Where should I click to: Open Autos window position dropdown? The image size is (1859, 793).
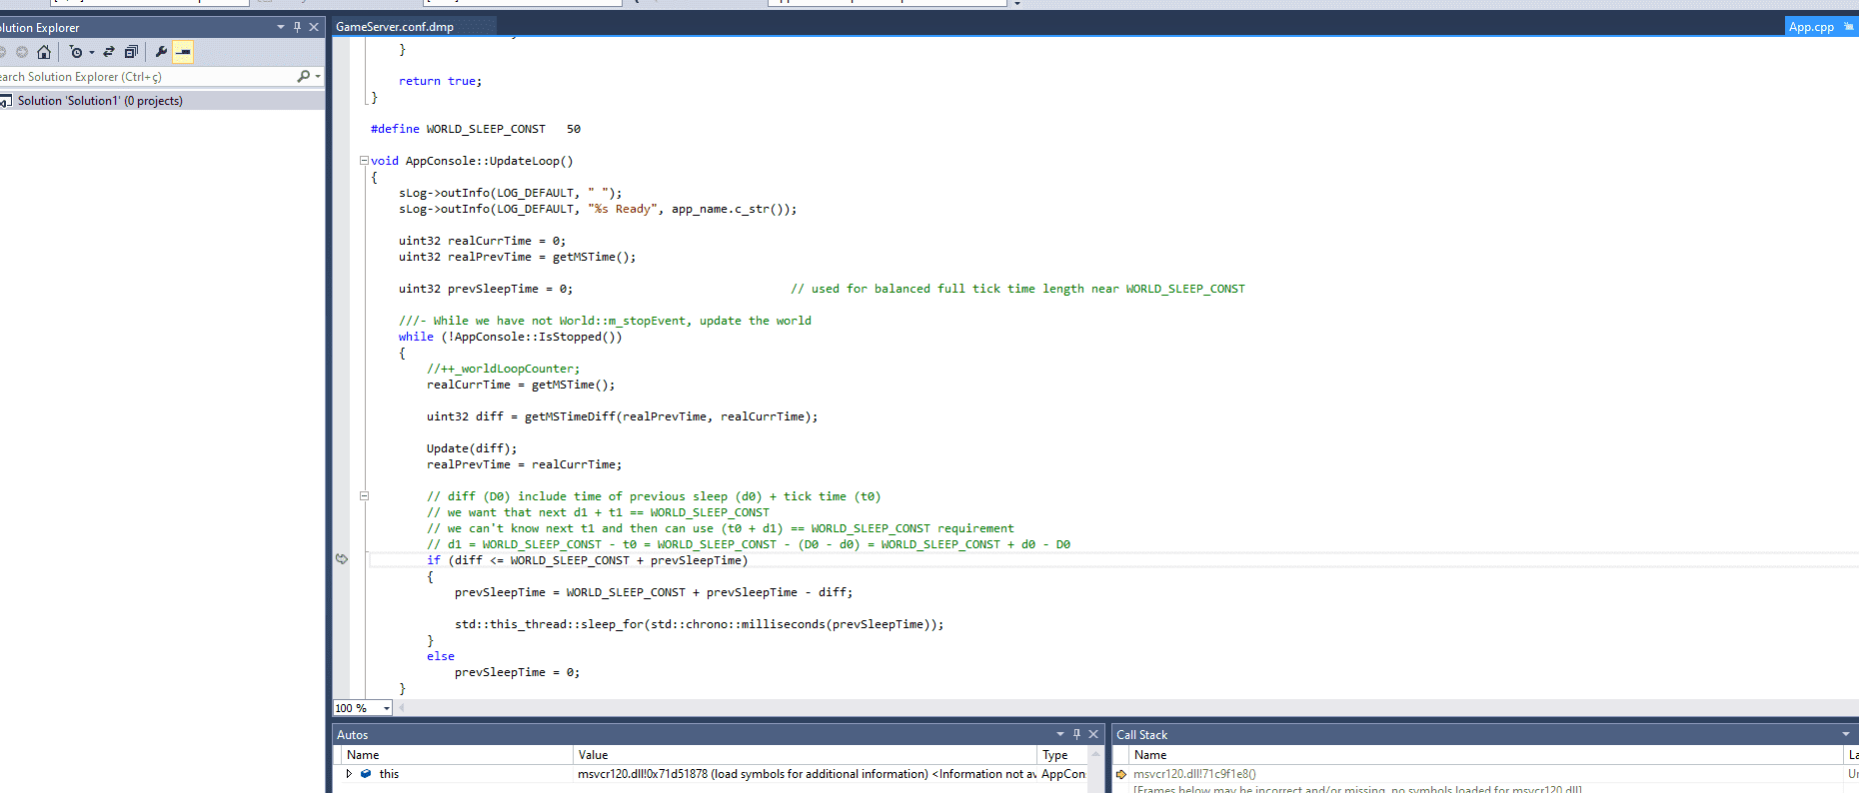[1060, 734]
